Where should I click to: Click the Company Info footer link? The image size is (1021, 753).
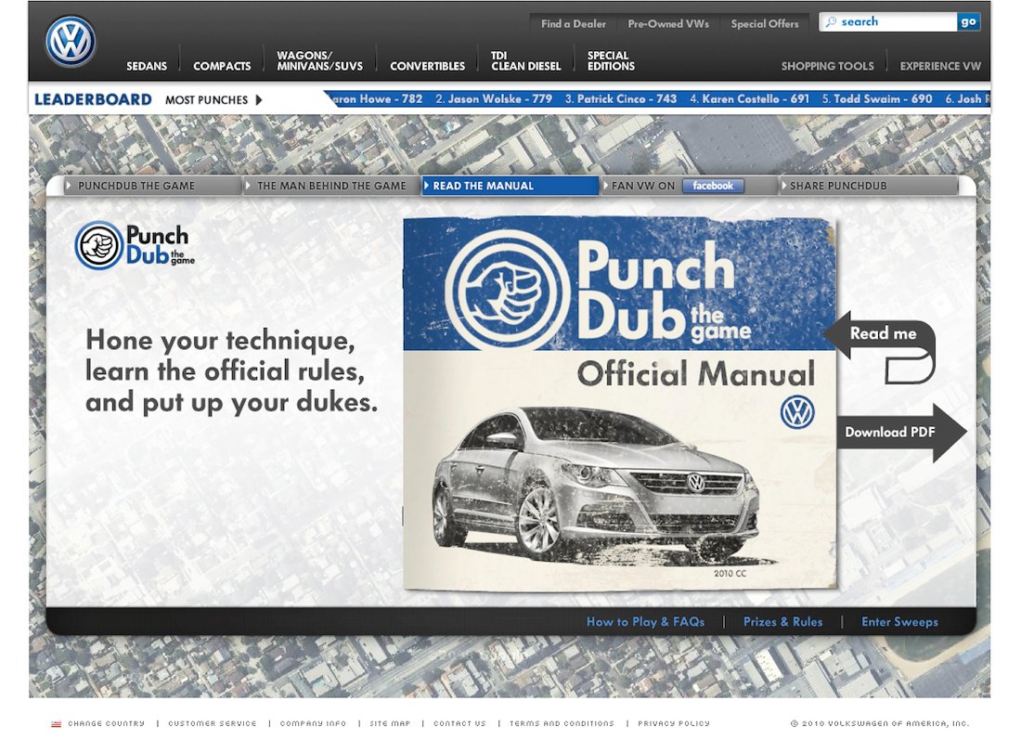point(313,723)
